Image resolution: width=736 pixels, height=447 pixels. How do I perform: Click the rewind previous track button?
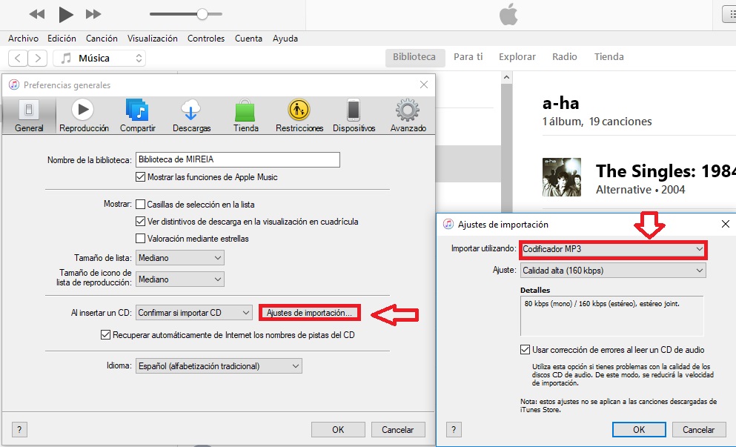[x=36, y=14]
